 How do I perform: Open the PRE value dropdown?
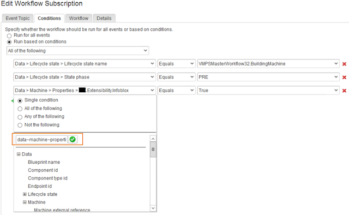[x=268, y=77]
